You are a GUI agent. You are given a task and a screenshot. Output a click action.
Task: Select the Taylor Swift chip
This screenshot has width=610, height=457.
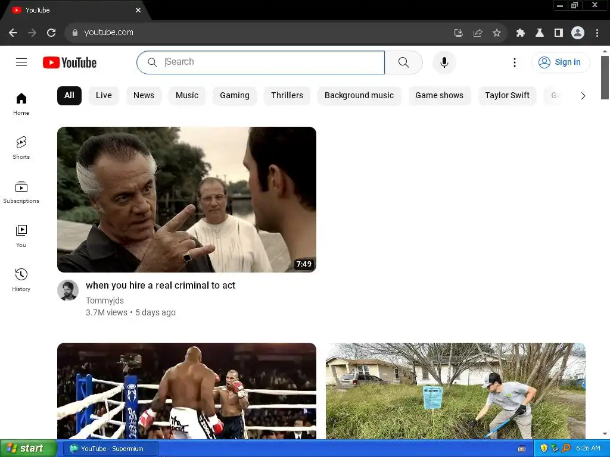[507, 96]
